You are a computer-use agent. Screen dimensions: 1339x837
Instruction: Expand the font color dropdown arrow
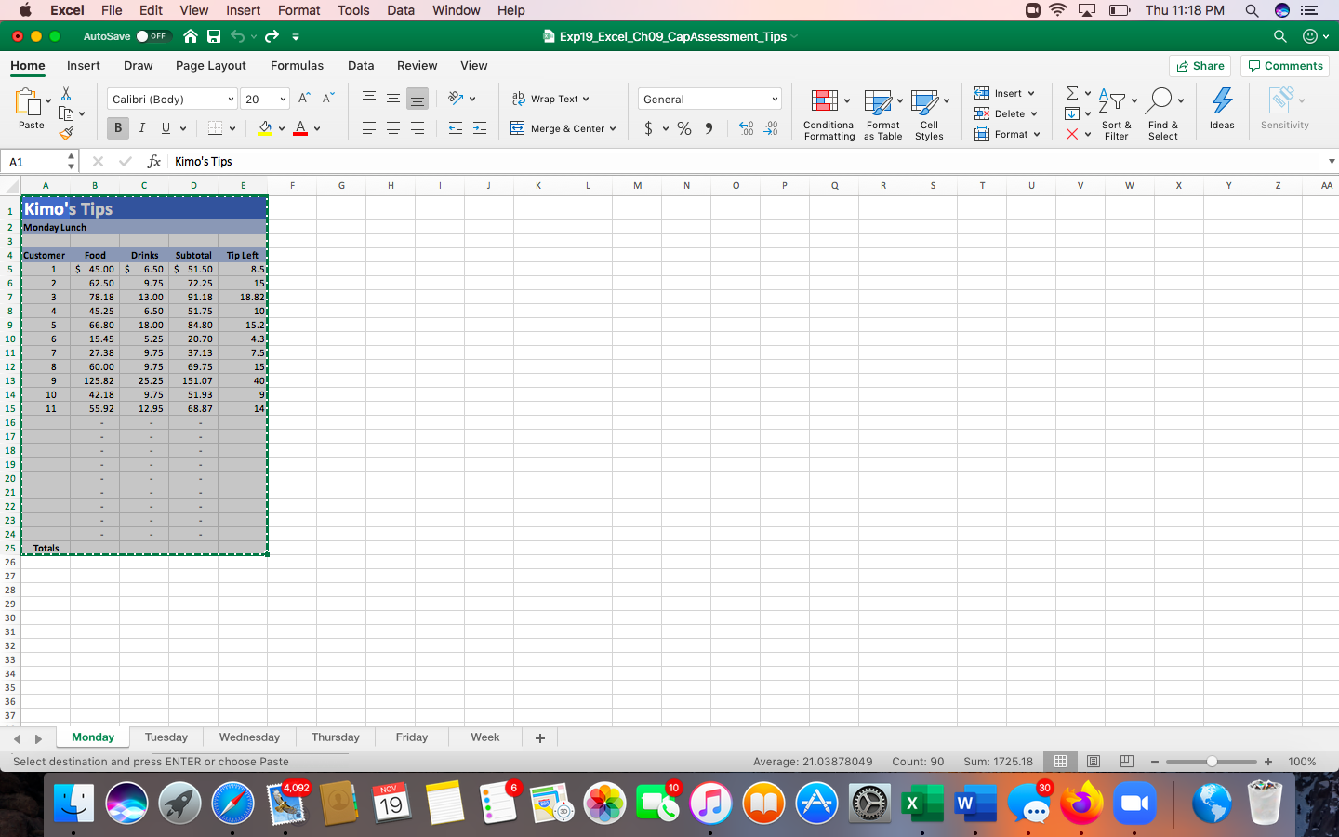tap(315, 128)
